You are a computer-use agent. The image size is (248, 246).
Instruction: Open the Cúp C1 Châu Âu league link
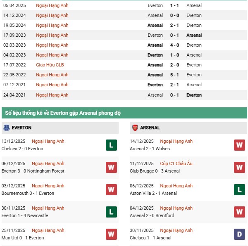pyautogui.click(x=176, y=163)
